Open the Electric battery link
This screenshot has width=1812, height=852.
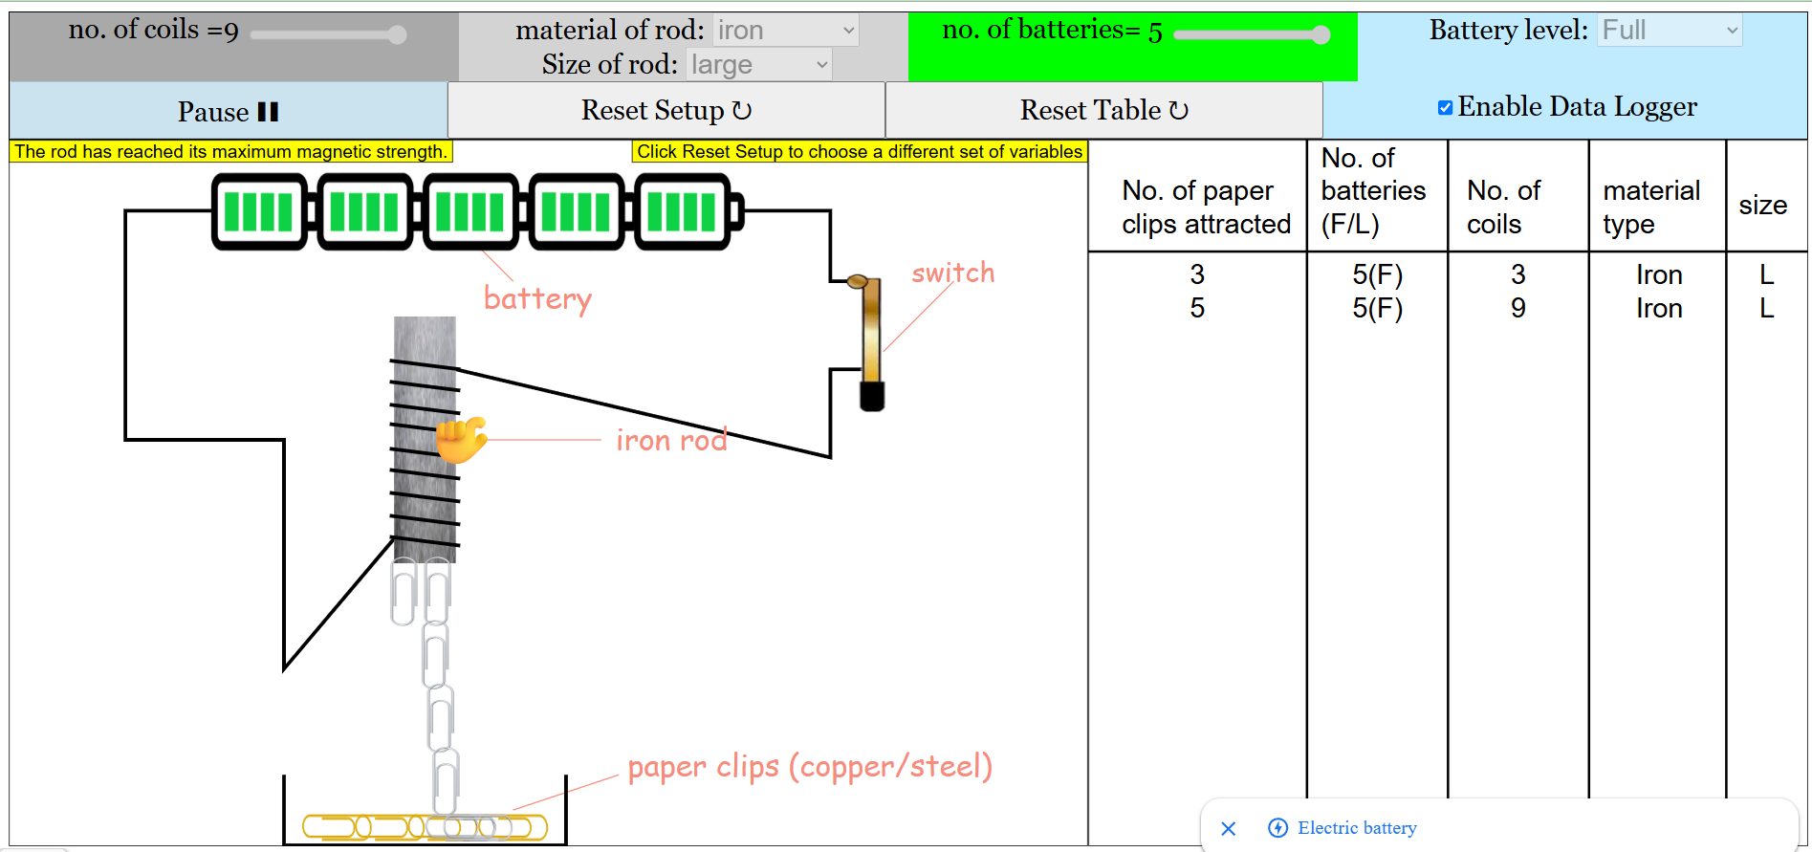tap(1356, 828)
